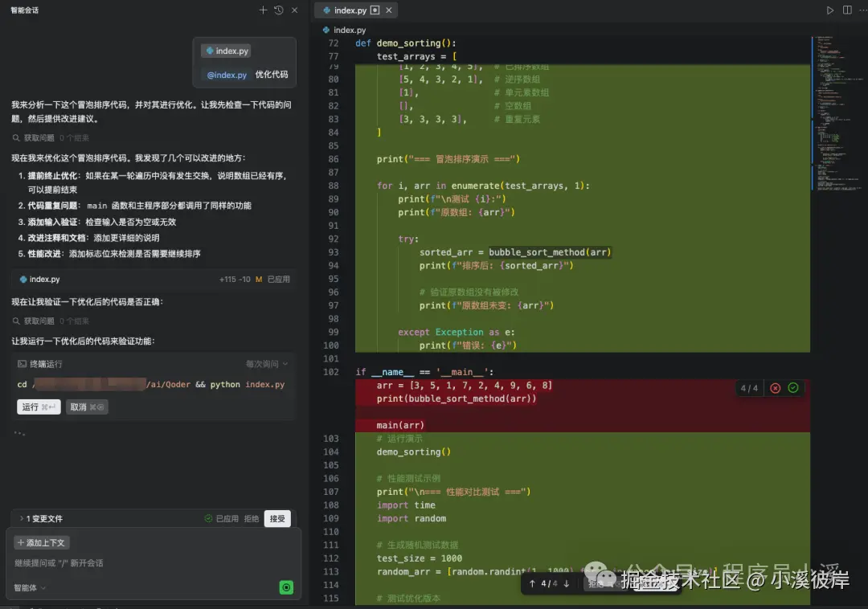Click the import random line
This screenshot has height=609, width=868.
click(x=411, y=519)
